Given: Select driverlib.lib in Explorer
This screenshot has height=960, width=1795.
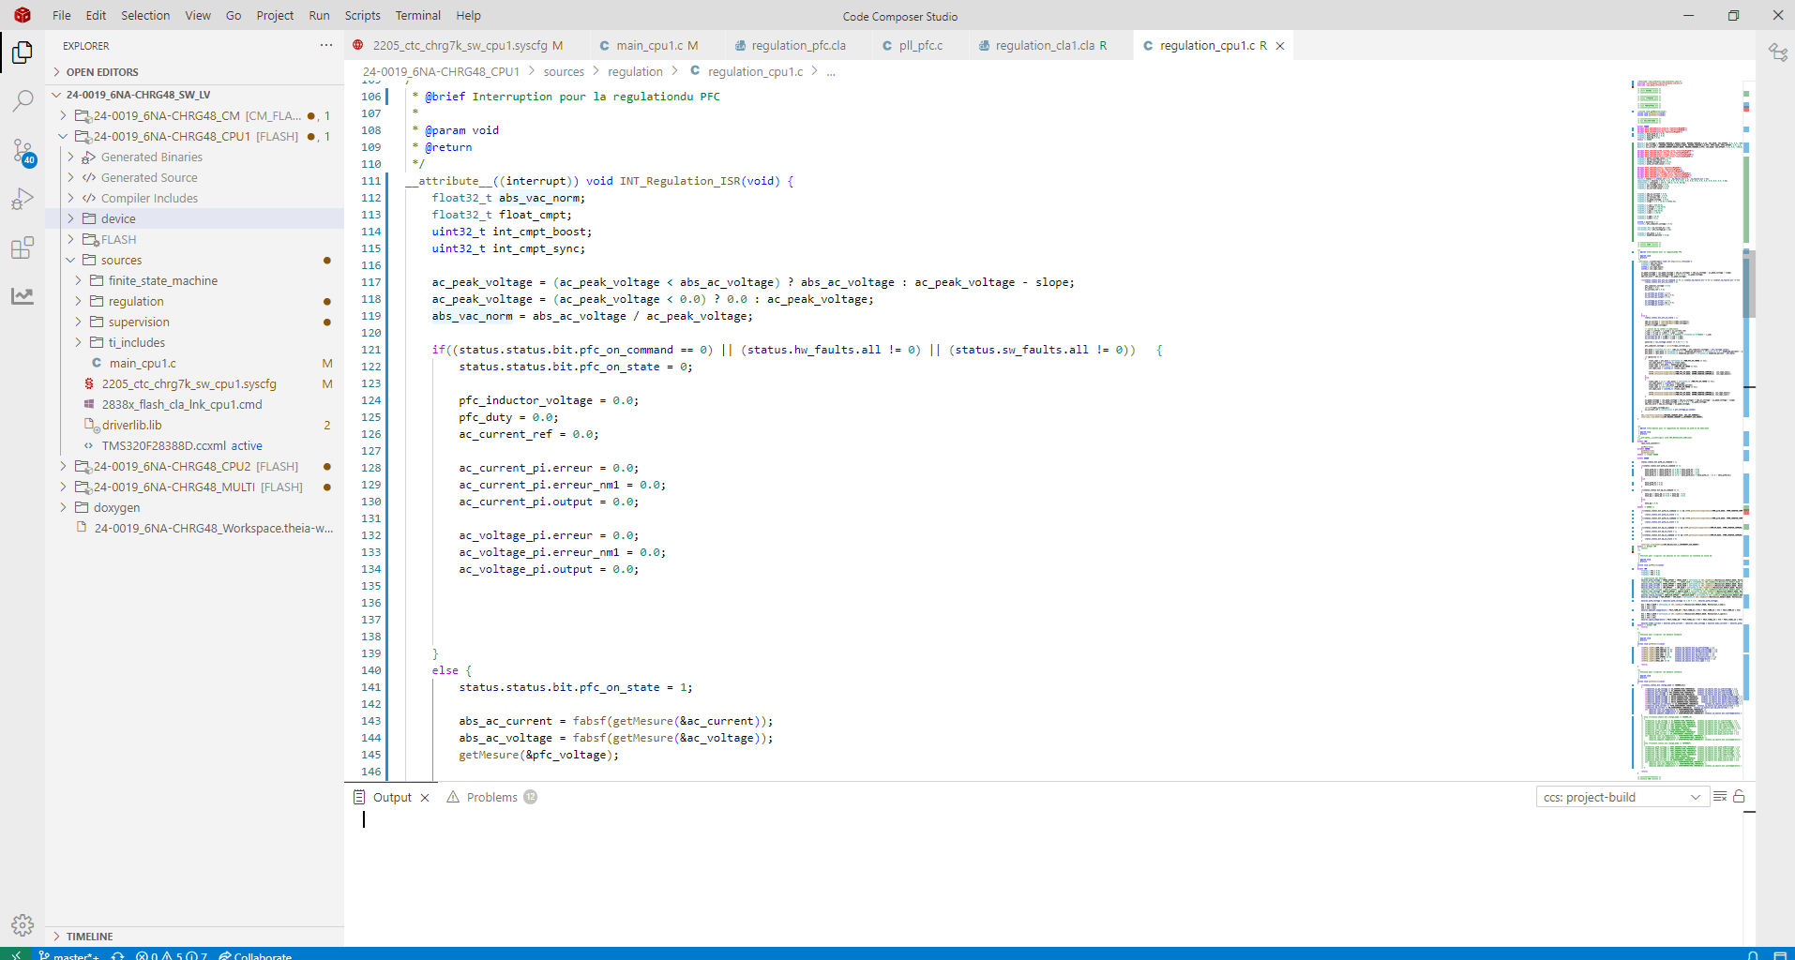Looking at the screenshot, I should pyautogui.click(x=194, y=425).
